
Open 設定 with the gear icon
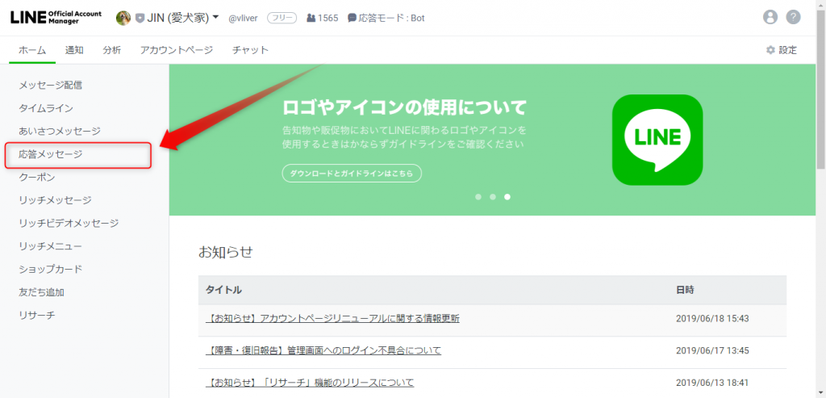781,50
